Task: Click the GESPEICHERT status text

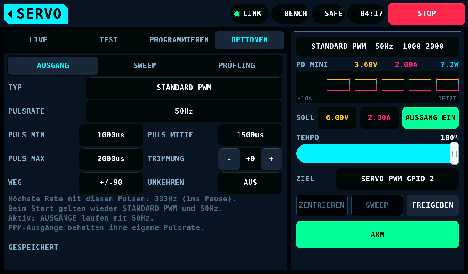Action: pyautogui.click(x=33, y=248)
